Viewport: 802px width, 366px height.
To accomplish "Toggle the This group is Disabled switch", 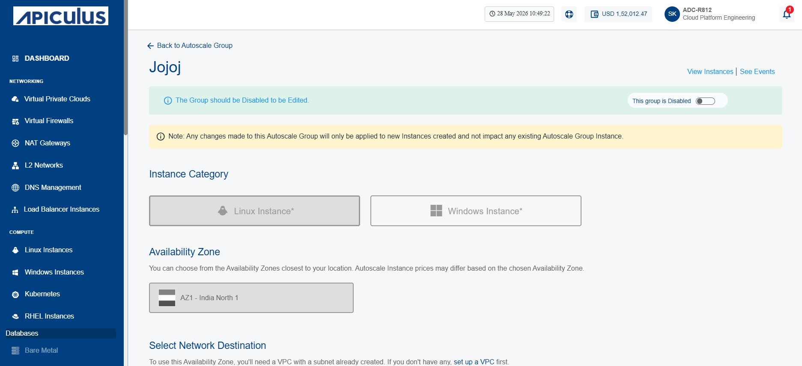I will point(705,101).
